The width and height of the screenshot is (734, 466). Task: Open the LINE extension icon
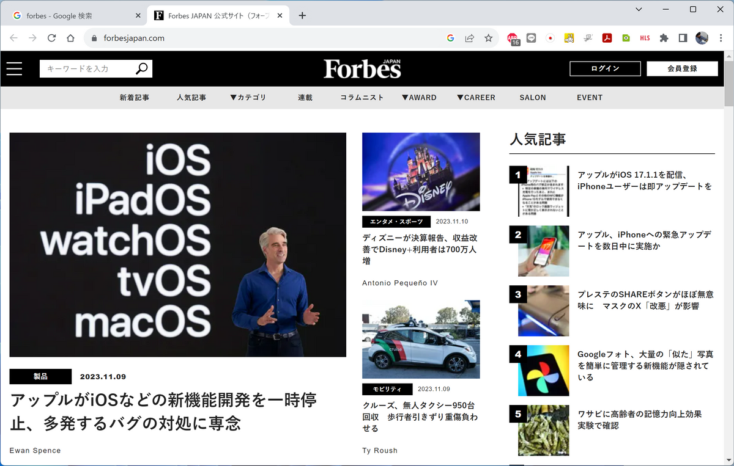(531, 38)
